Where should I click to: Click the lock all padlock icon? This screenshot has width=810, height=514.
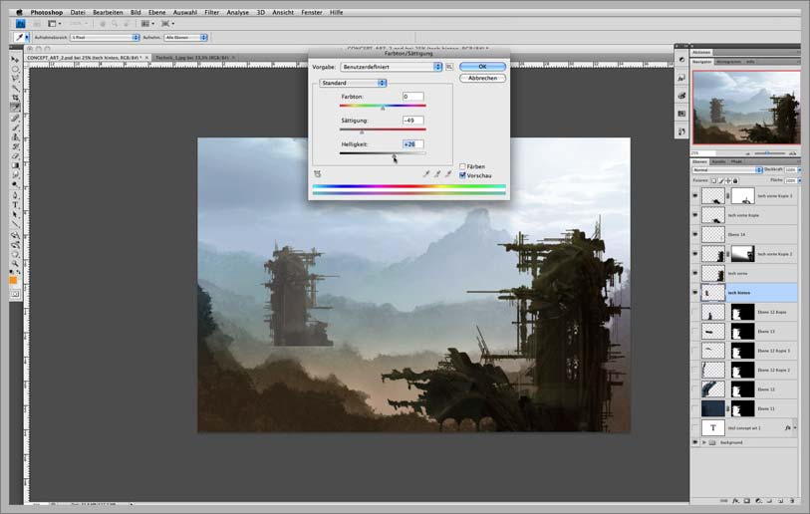tap(735, 181)
